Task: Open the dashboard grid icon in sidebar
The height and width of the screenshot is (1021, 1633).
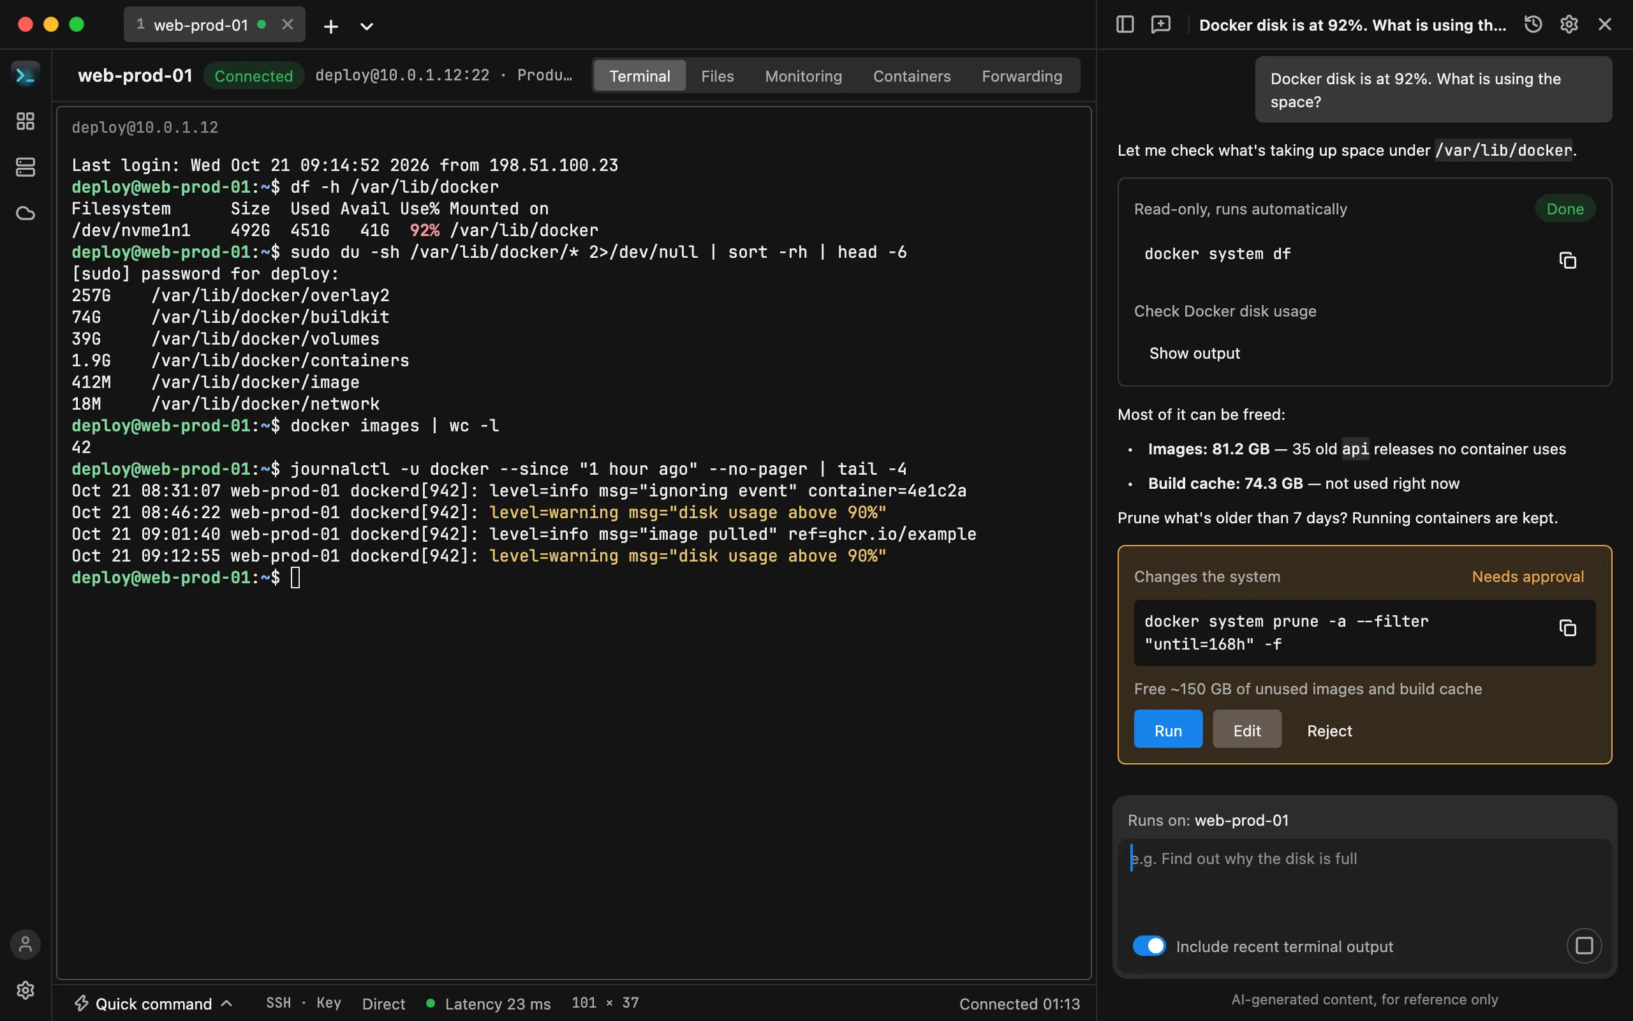Action: 26,121
